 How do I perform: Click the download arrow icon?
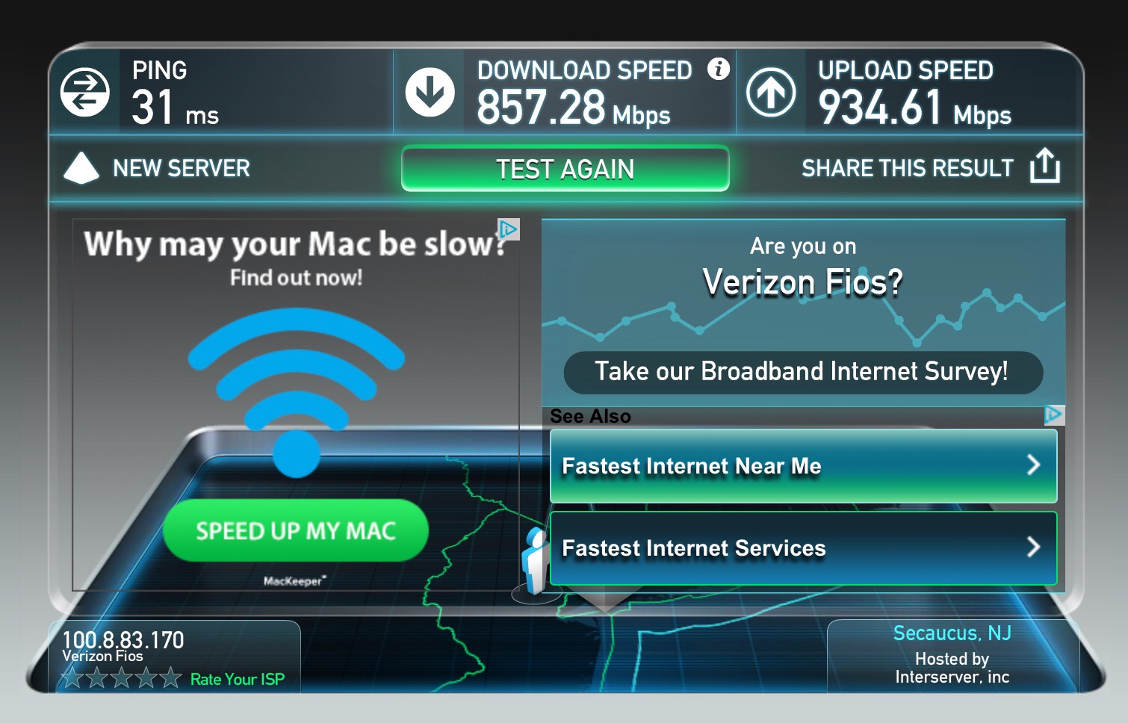coord(430,92)
